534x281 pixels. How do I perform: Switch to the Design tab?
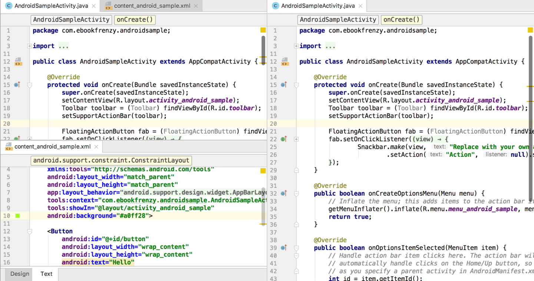pyautogui.click(x=20, y=274)
